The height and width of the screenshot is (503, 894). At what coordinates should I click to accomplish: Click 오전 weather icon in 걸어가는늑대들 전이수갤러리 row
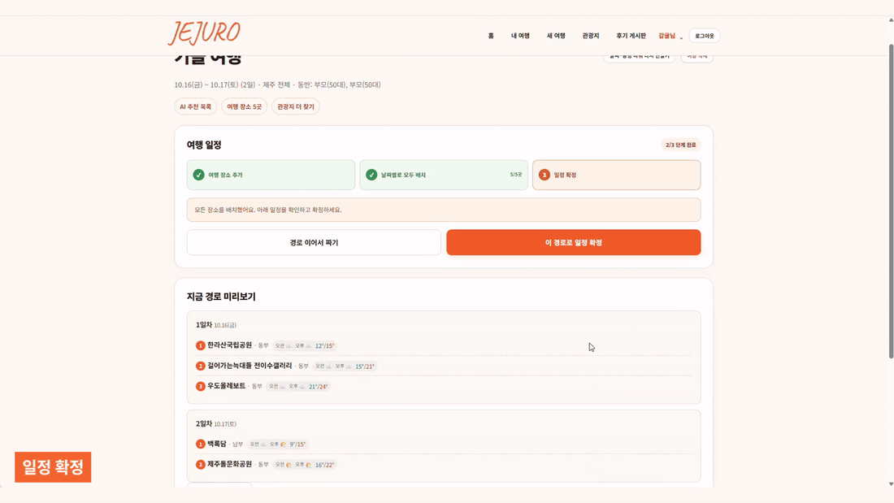[329, 366]
